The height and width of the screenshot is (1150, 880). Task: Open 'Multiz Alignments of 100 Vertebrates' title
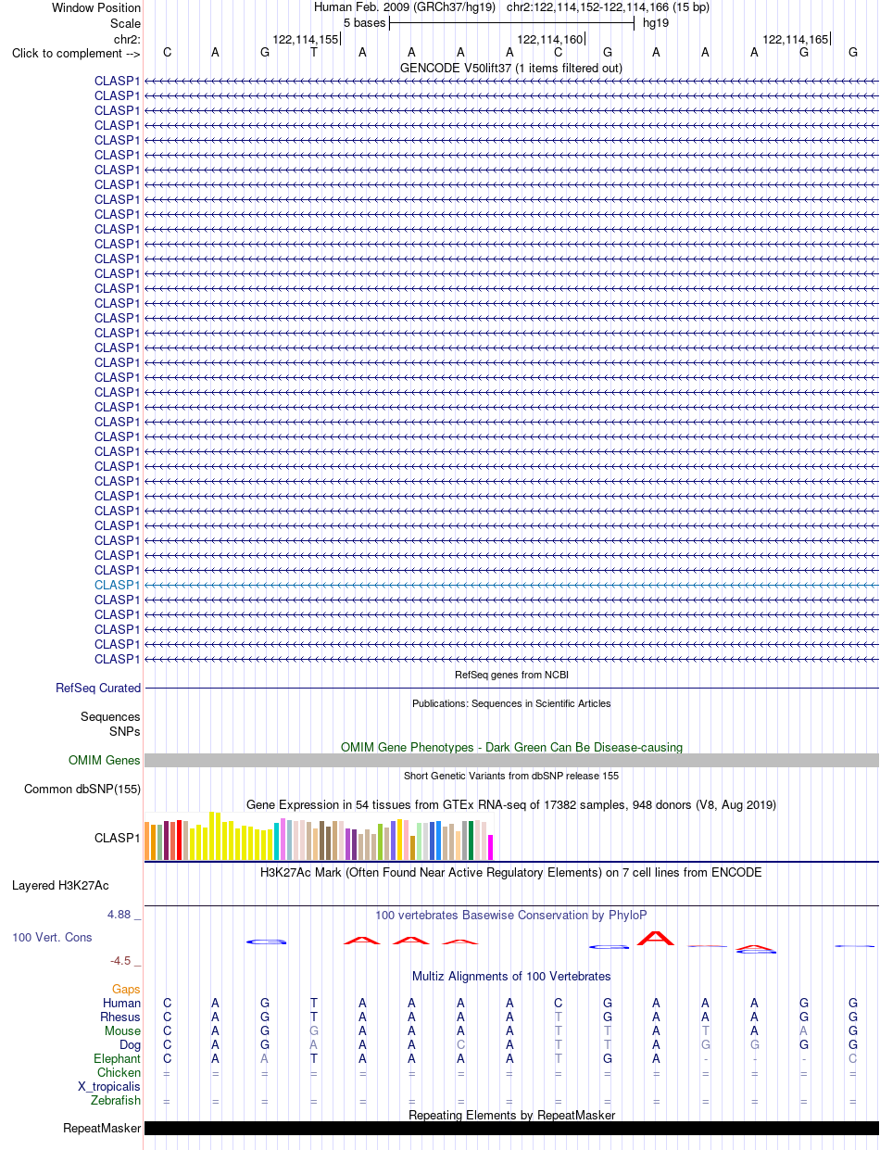[x=511, y=976]
